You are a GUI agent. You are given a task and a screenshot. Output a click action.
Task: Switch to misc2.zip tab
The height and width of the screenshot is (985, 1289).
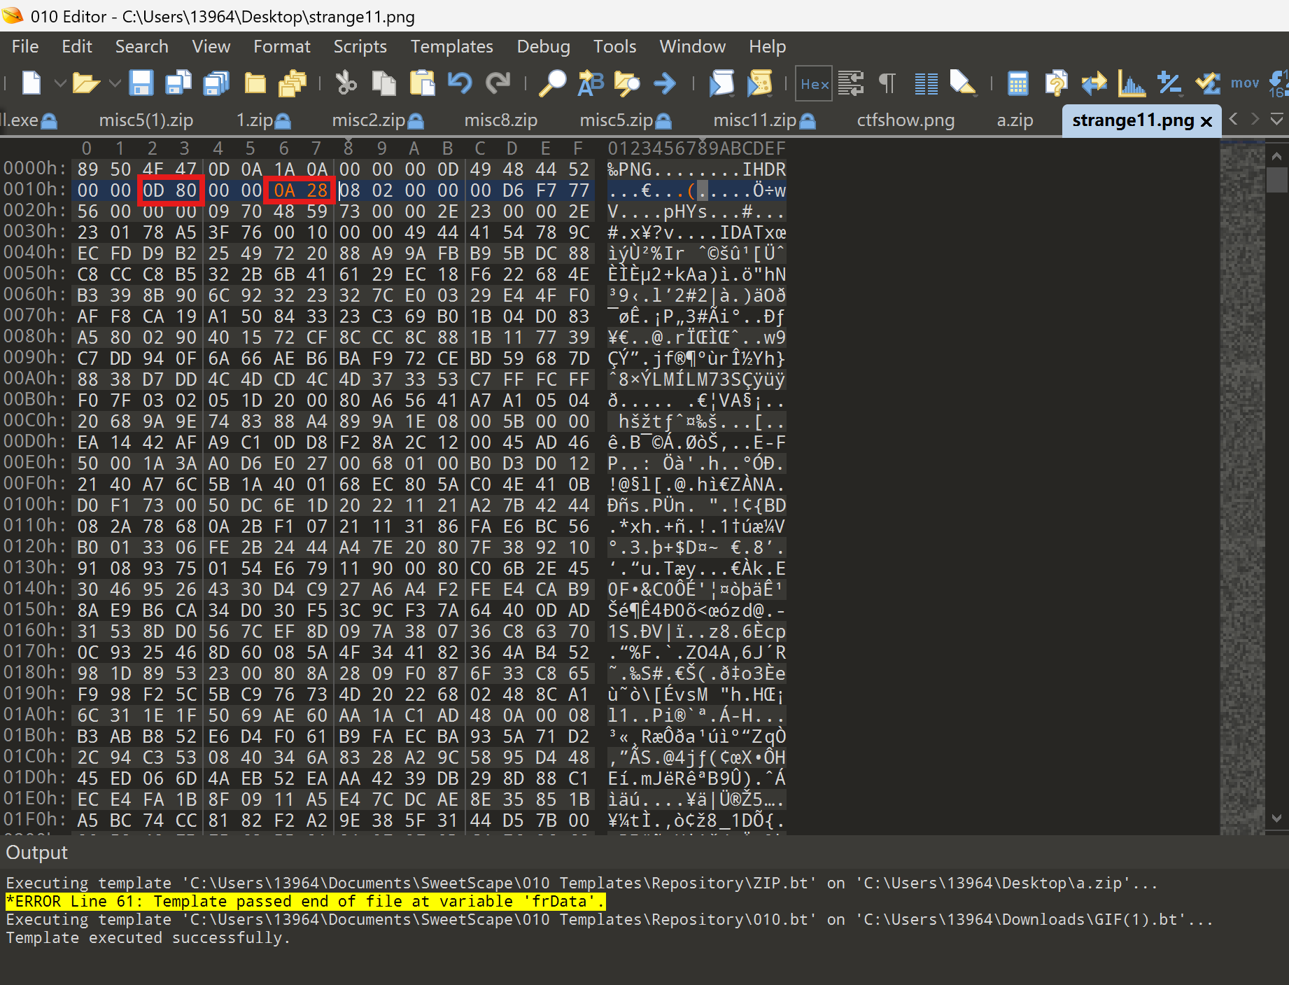[378, 120]
